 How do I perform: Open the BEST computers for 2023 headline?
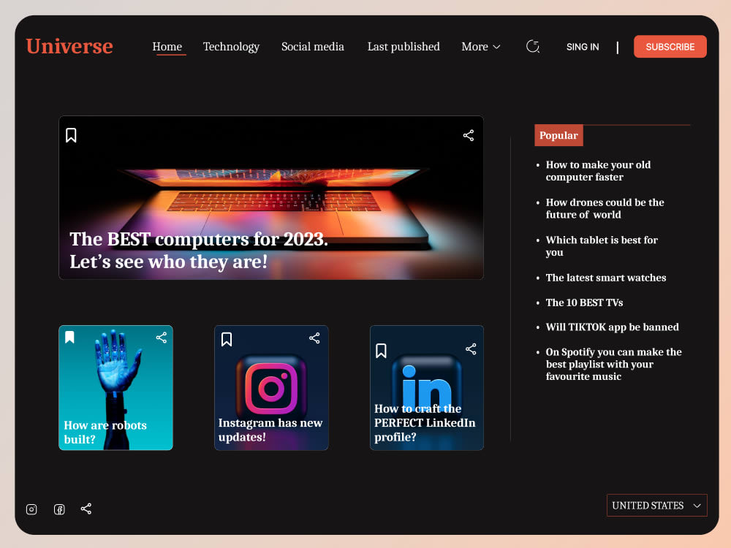coord(199,250)
